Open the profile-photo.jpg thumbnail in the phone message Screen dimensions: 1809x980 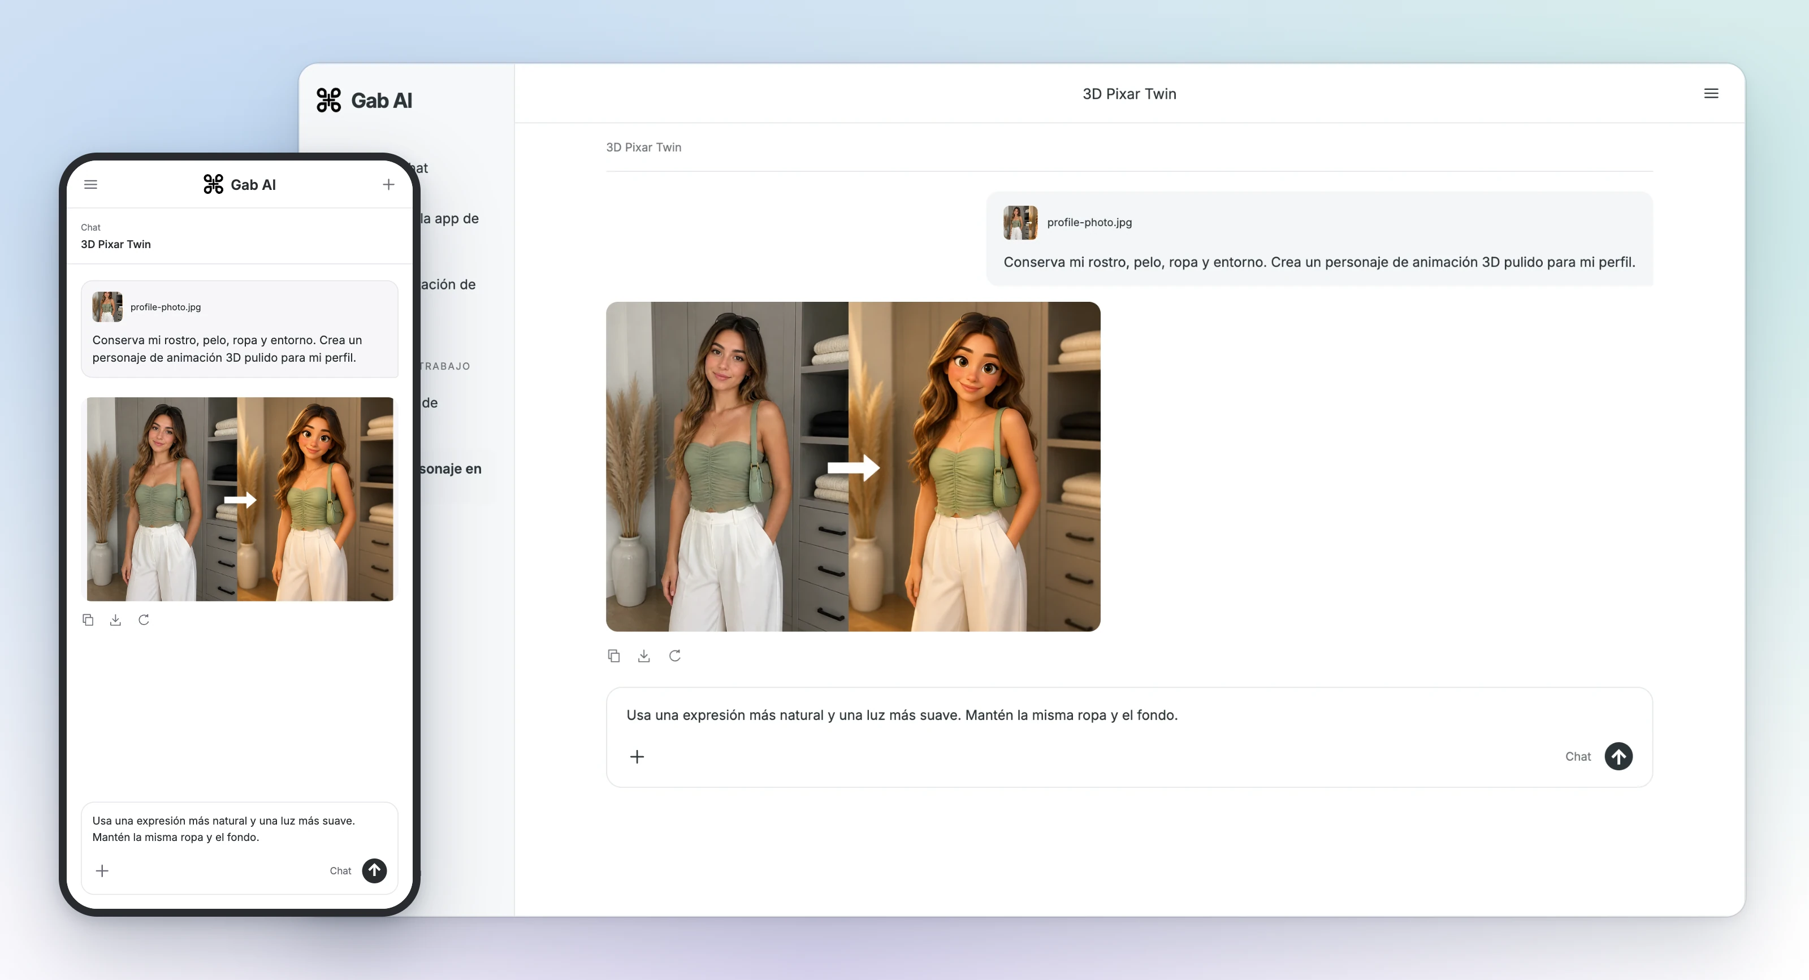coord(107,307)
